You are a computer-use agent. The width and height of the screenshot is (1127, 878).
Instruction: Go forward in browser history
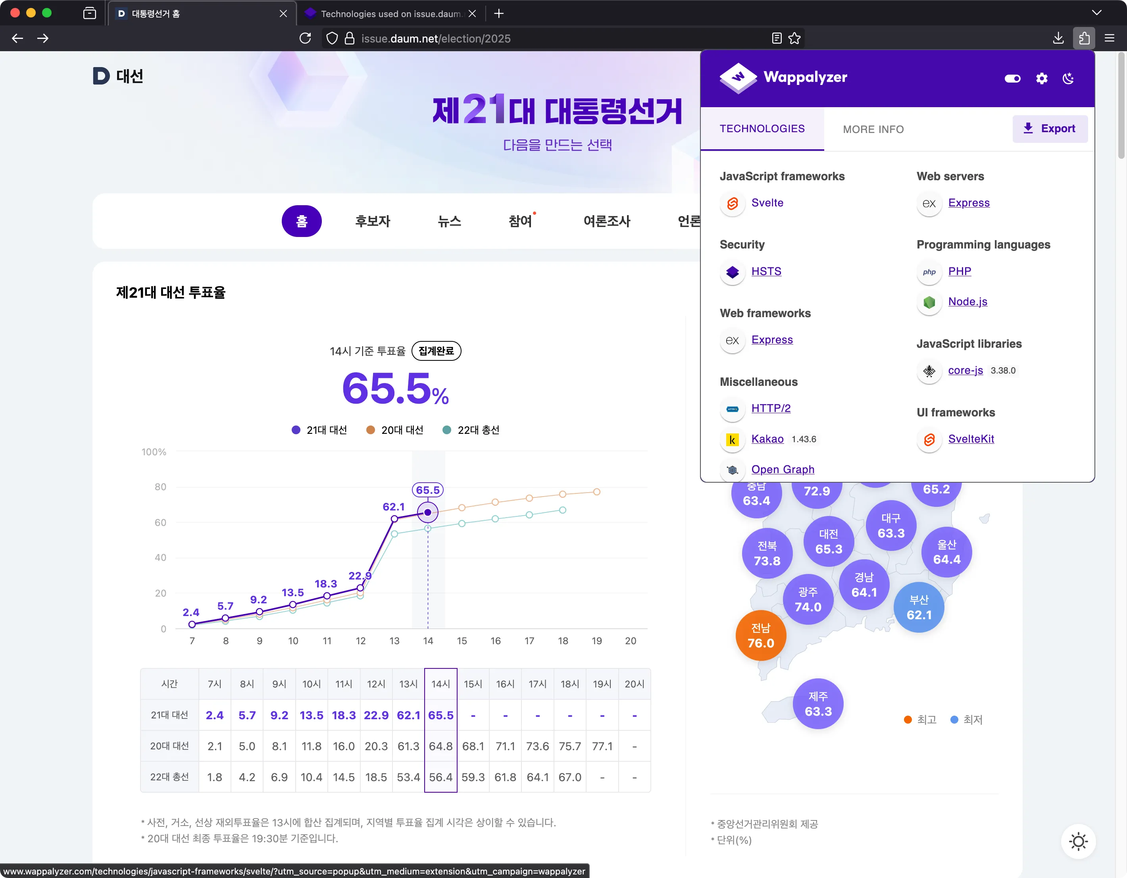(43, 38)
